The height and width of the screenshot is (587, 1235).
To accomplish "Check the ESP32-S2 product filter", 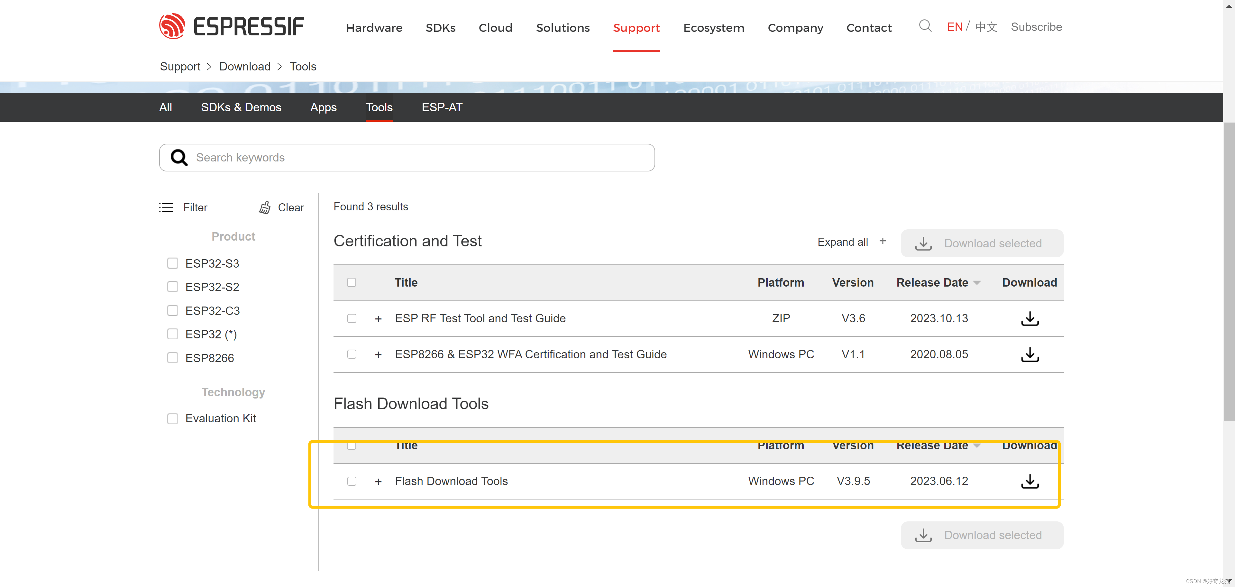I will (x=173, y=287).
